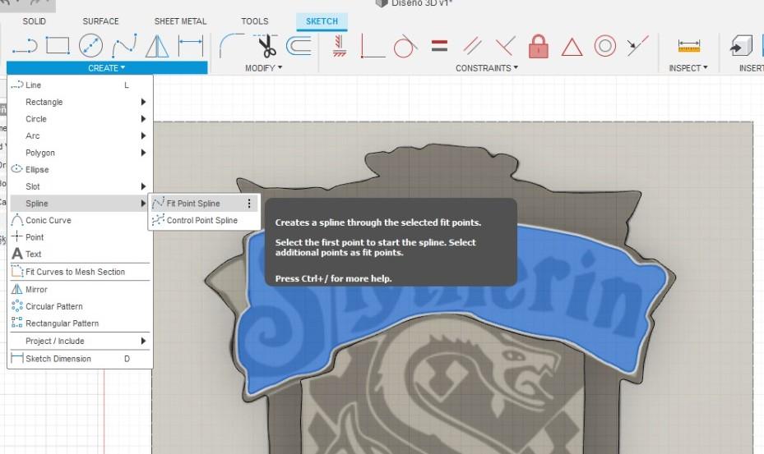
Task: Apply the Tangent constraint icon
Action: [x=405, y=46]
